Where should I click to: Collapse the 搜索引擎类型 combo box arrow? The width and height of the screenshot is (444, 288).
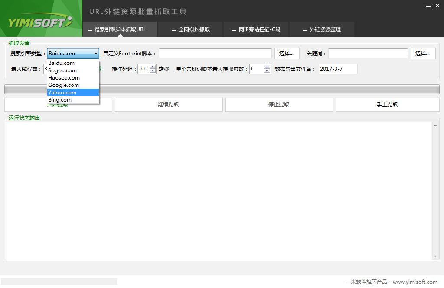(x=95, y=53)
